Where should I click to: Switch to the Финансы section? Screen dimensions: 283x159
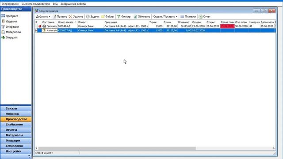tap(16, 114)
